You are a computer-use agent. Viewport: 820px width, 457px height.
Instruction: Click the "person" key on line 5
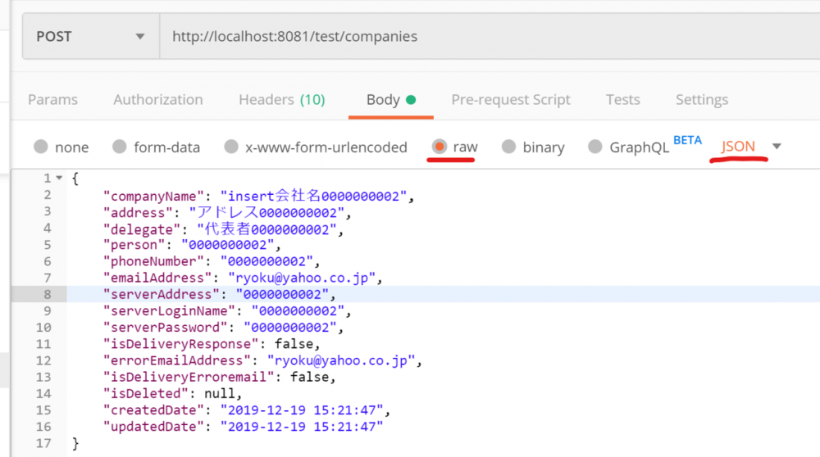[134, 245]
